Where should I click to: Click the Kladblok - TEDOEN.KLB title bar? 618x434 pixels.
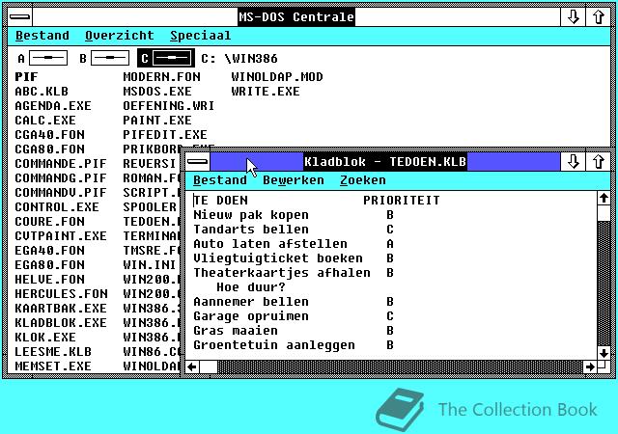[385, 161]
